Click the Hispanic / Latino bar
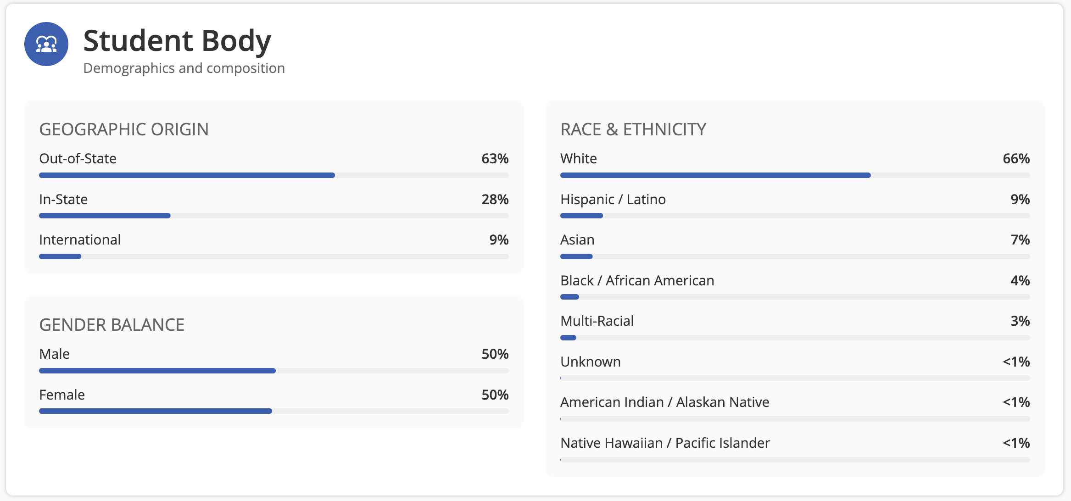Viewport: 1071px width, 501px height. pos(795,216)
